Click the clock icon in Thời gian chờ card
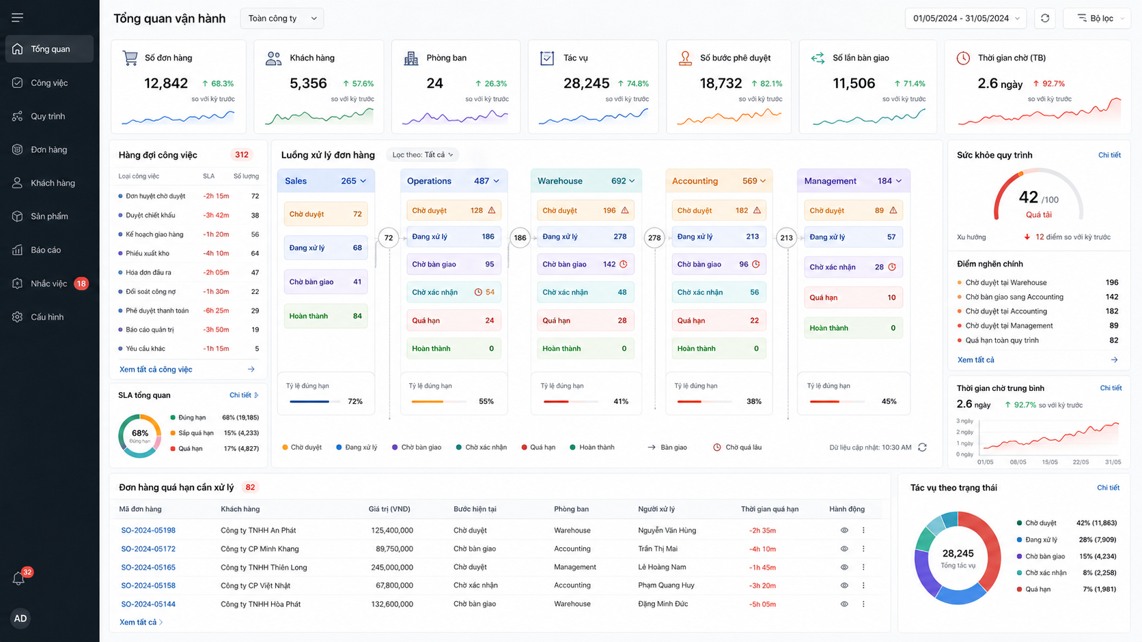 (963, 58)
